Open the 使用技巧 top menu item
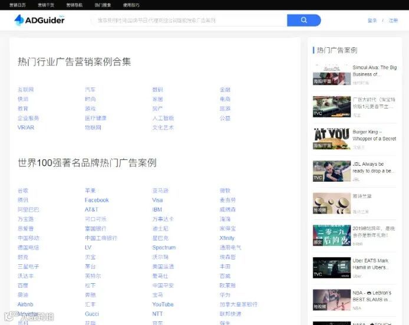 point(131,5)
